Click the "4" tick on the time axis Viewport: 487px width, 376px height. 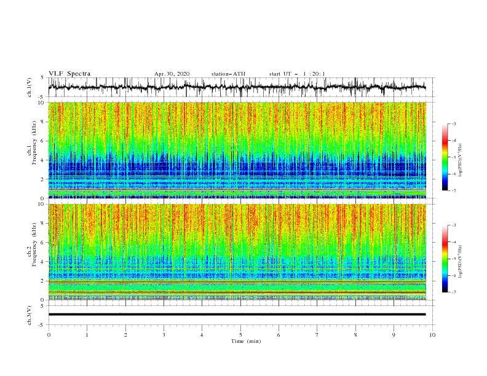click(x=202, y=335)
